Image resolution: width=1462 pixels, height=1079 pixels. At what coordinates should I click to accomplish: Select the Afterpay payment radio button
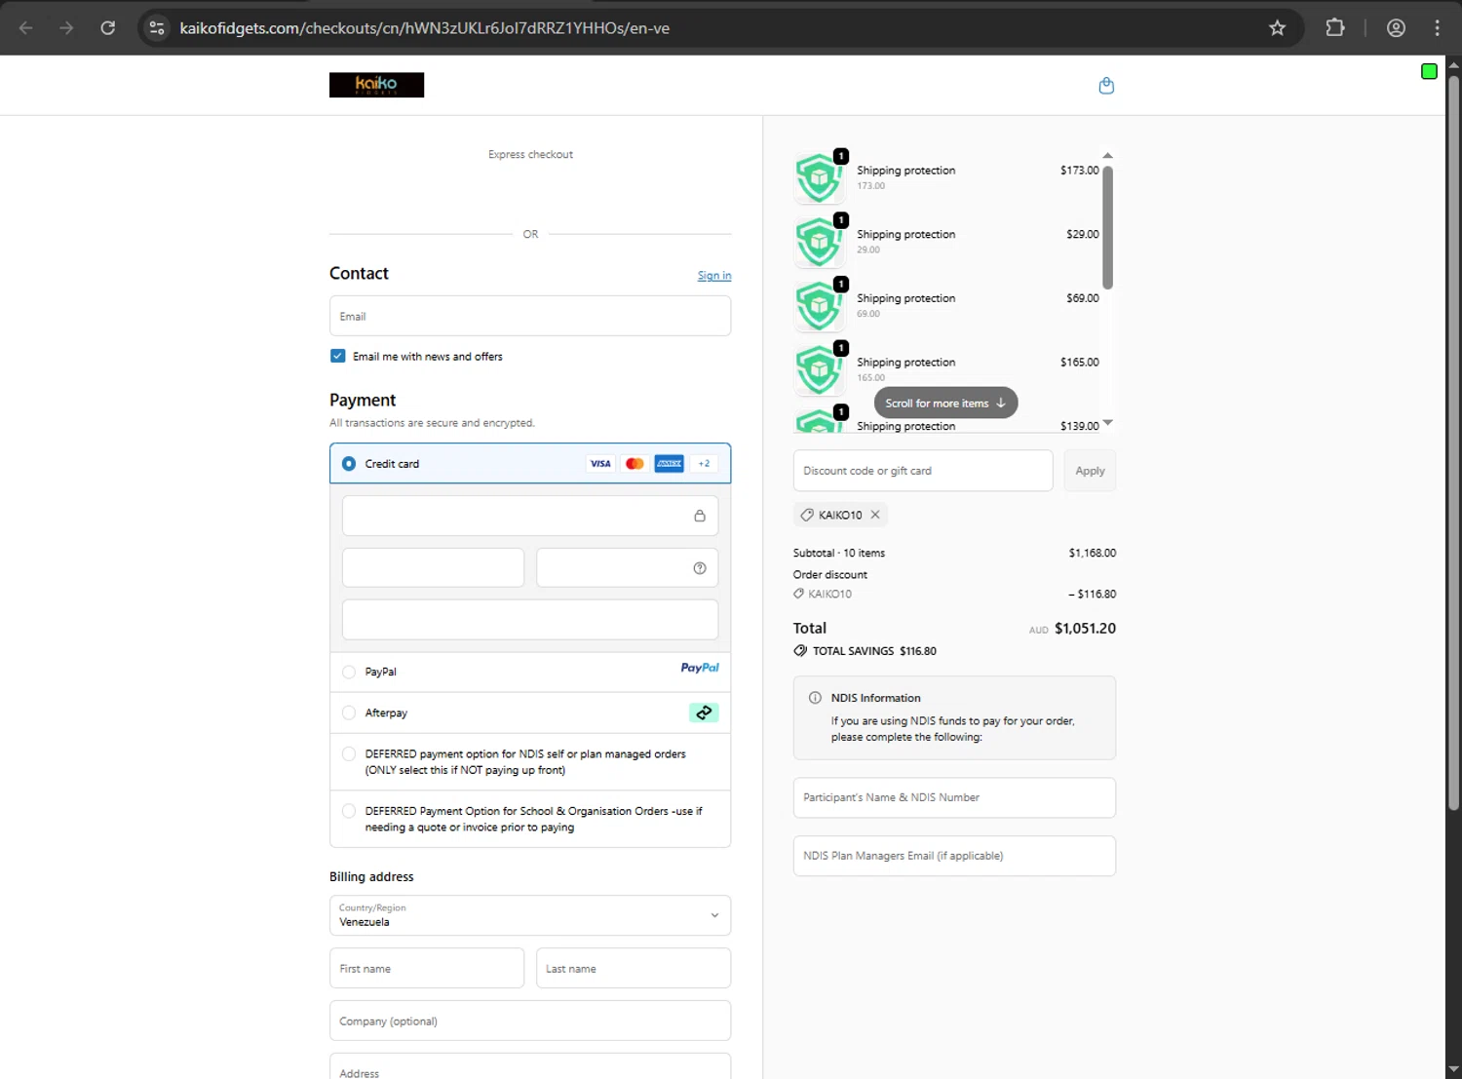349,713
